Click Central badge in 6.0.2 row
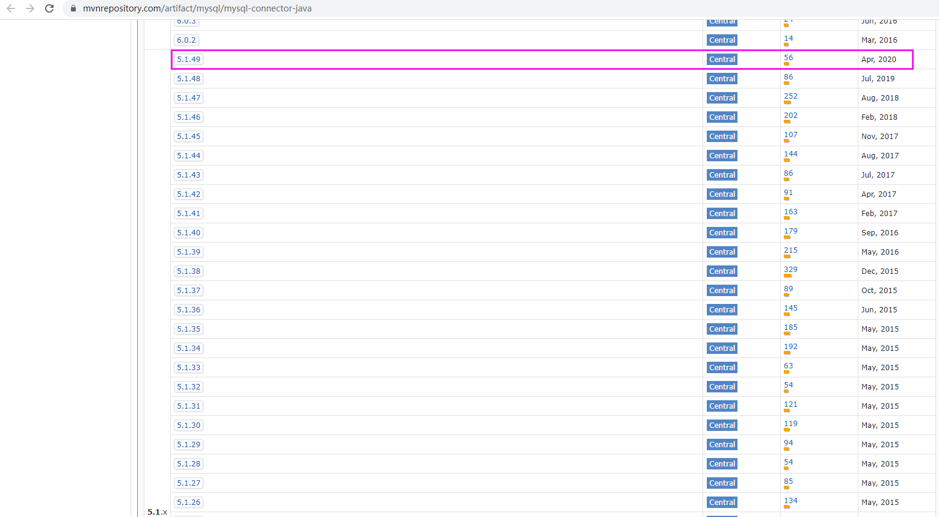 [722, 40]
